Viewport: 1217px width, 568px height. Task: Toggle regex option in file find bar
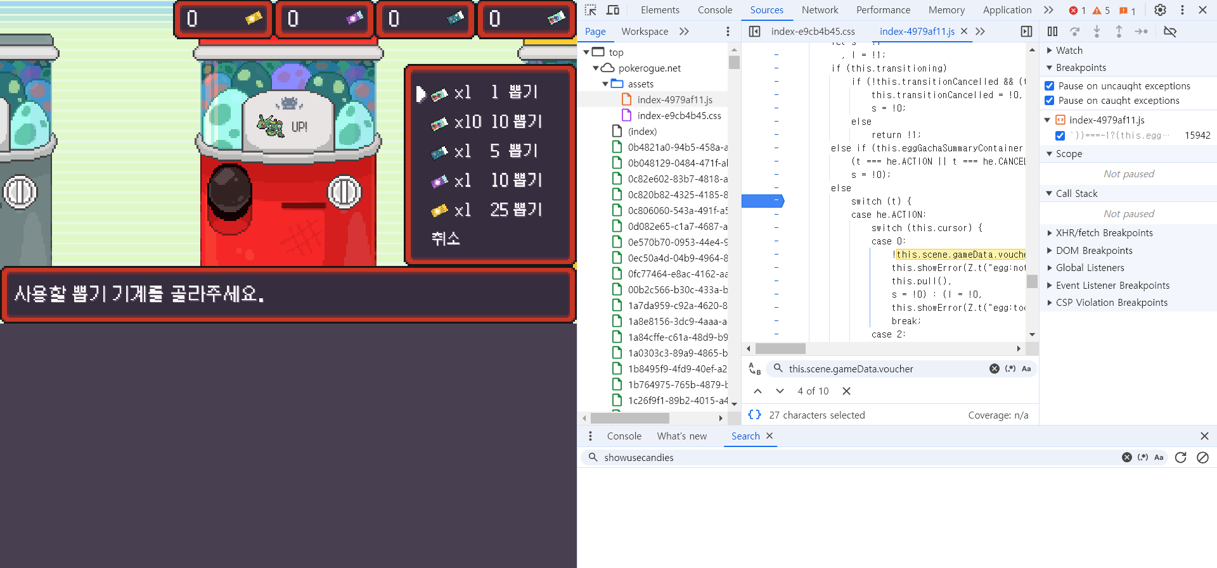click(1010, 369)
